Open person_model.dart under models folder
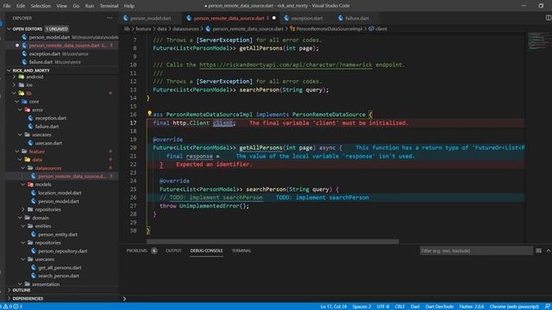Screen dimensions: 552x310 tap(59, 201)
